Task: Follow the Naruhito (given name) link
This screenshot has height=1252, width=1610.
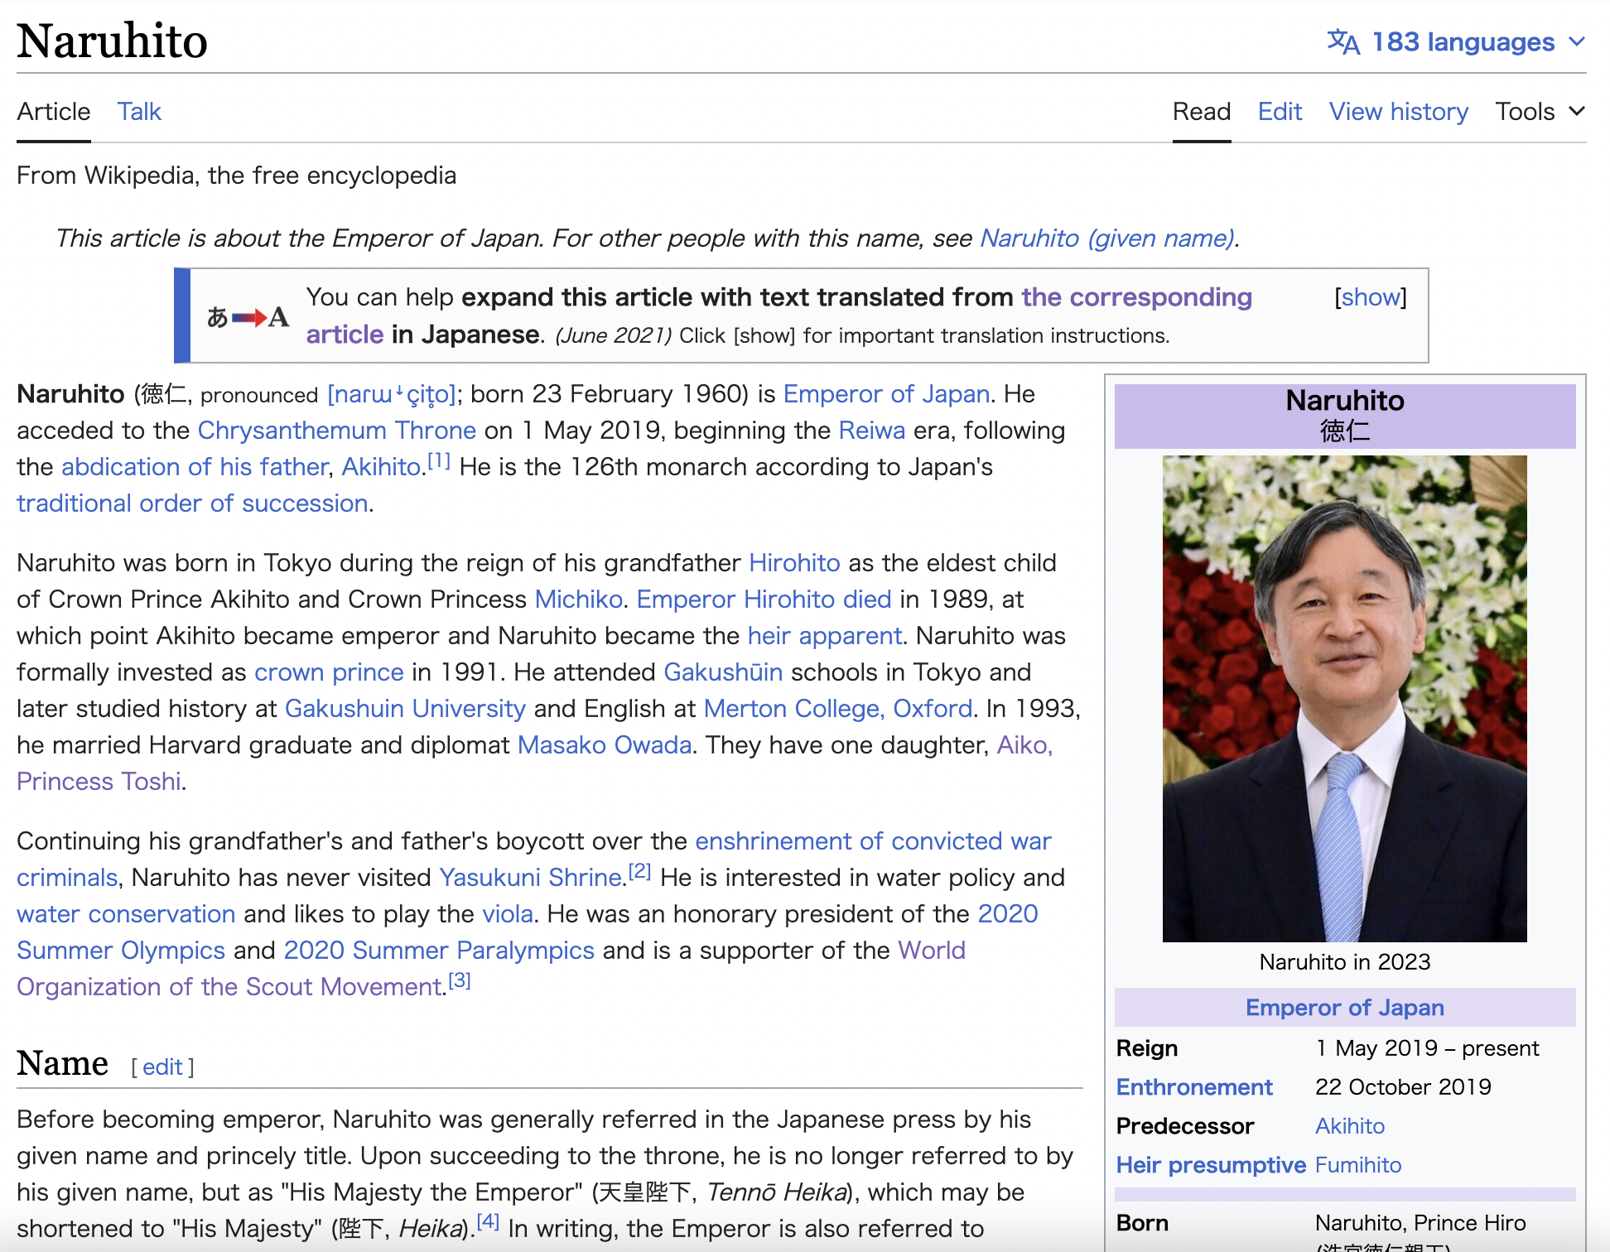Action: (1108, 238)
